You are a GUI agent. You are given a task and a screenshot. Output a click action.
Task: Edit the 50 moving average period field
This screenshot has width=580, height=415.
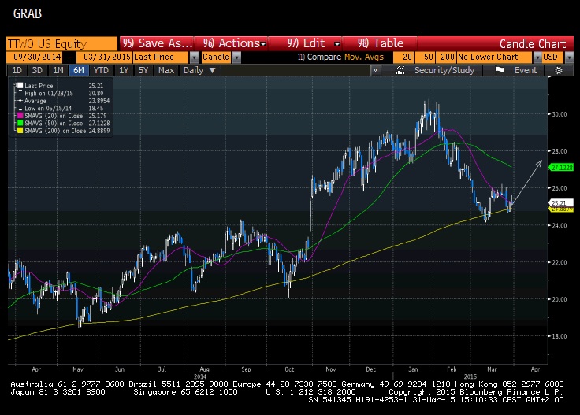[x=425, y=57]
